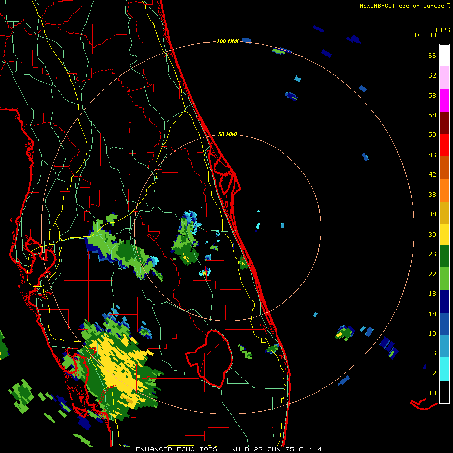Click the navy blue legend swatch

[444, 301]
